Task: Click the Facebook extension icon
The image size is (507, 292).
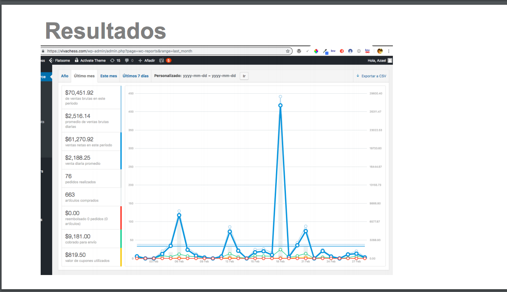Action: pos(342,51)
